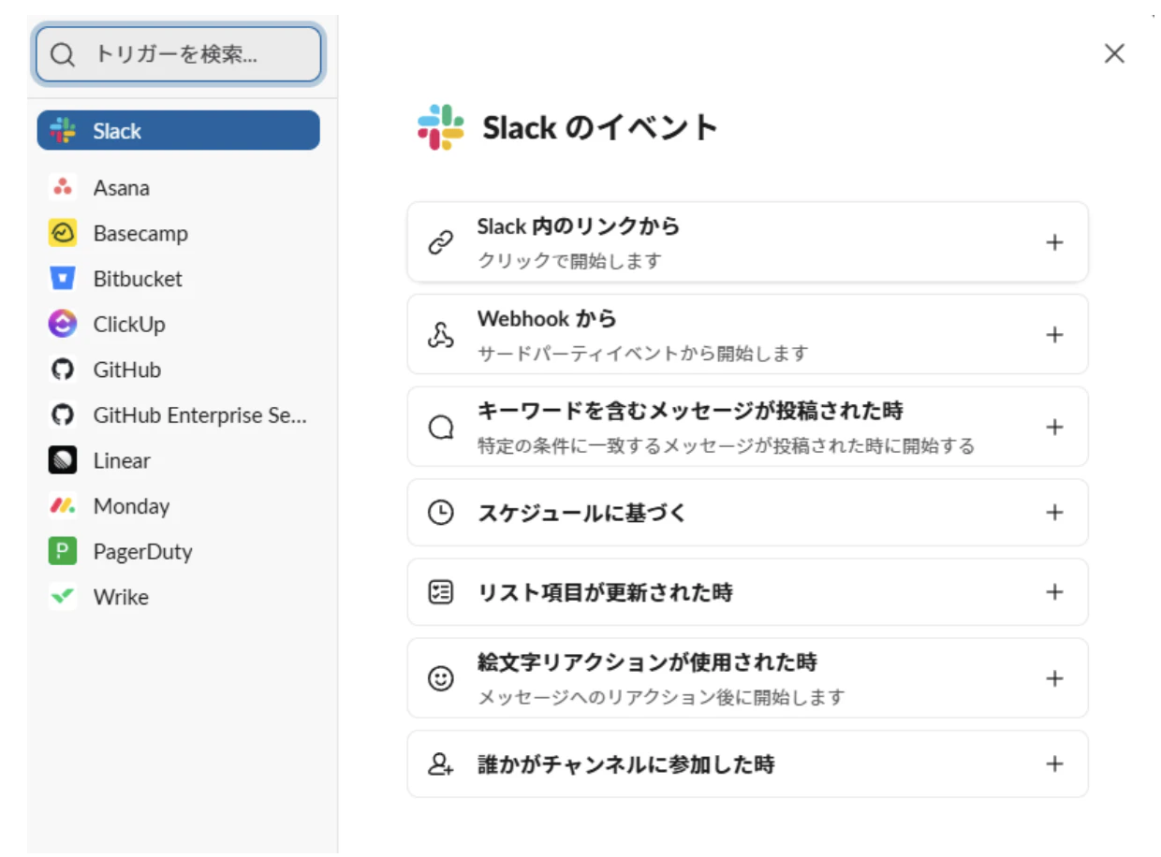The image size is (1161, 857).
Task: Click plus on 絵文字リアクション trigger
Action: point(1054,678)
